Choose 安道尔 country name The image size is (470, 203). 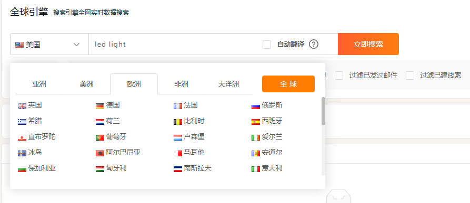point(272,153)
